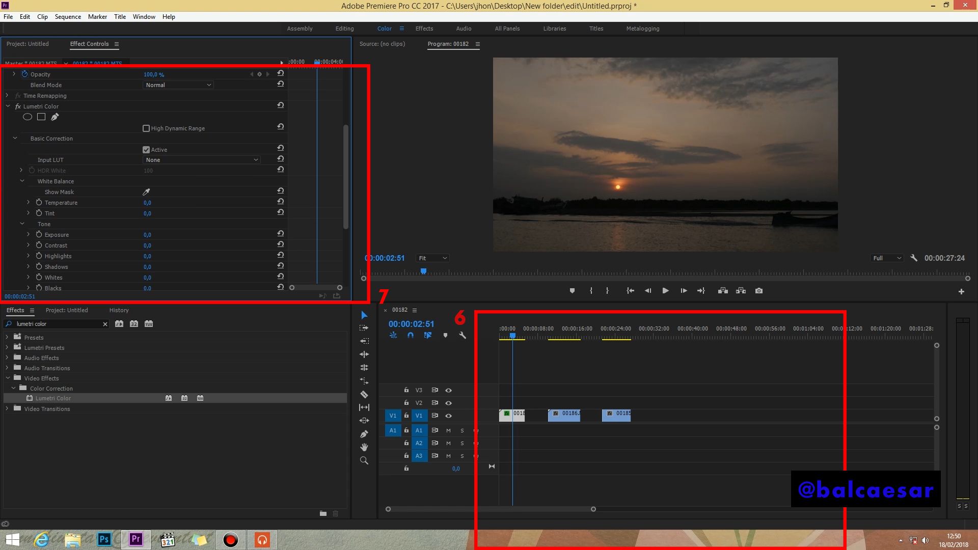Select the Selection tool arrow

tap(364, 315)
